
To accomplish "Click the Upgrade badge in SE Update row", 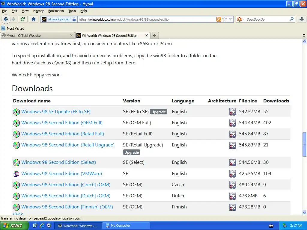I will [x=159, y=112].
